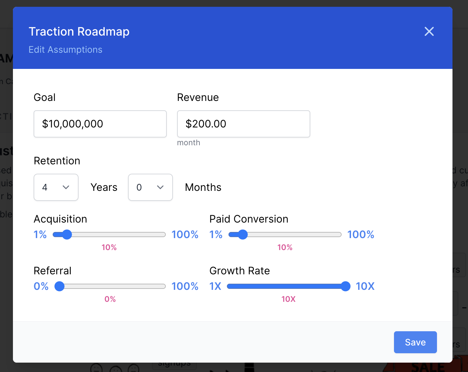Open the Retention Years dropdown
The image size is (468, 372).
click(x=56, y=187)
